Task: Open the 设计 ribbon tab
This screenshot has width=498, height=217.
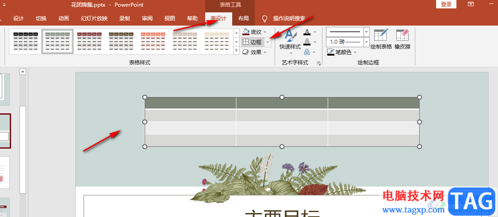Action: [19, 19]
